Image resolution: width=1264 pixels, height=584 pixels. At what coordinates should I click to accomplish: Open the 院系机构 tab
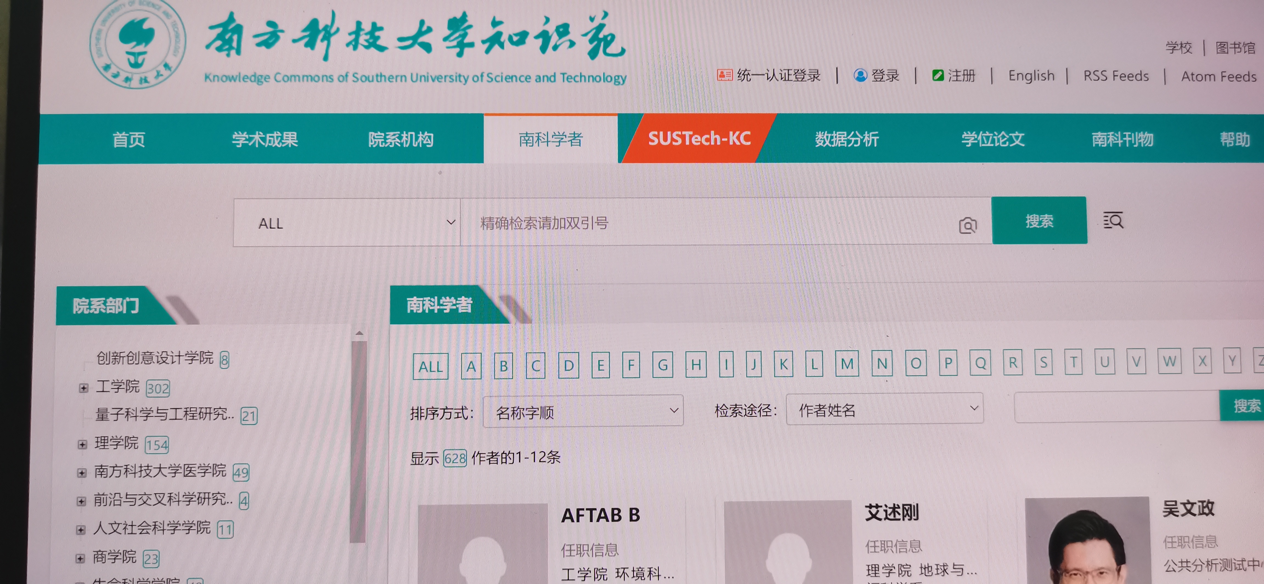[401, 140]
